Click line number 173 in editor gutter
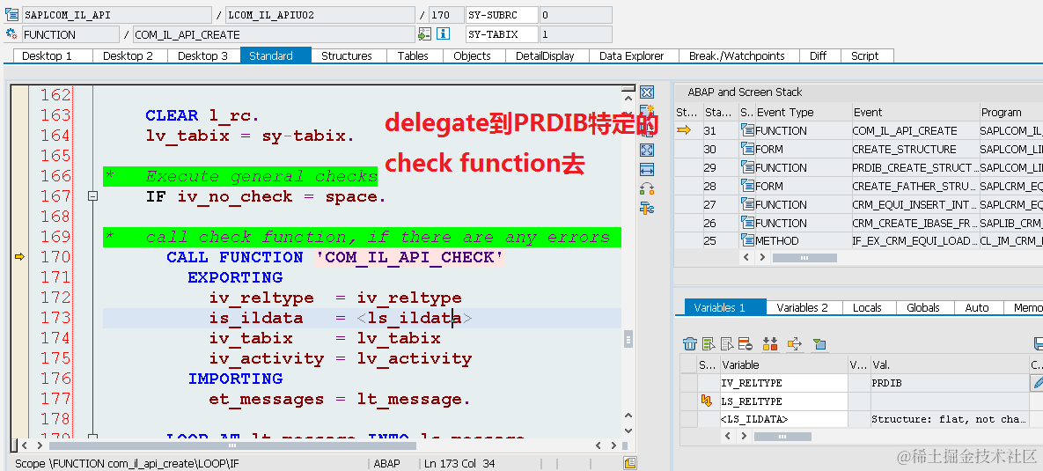1043x471 pixels. 55,317
